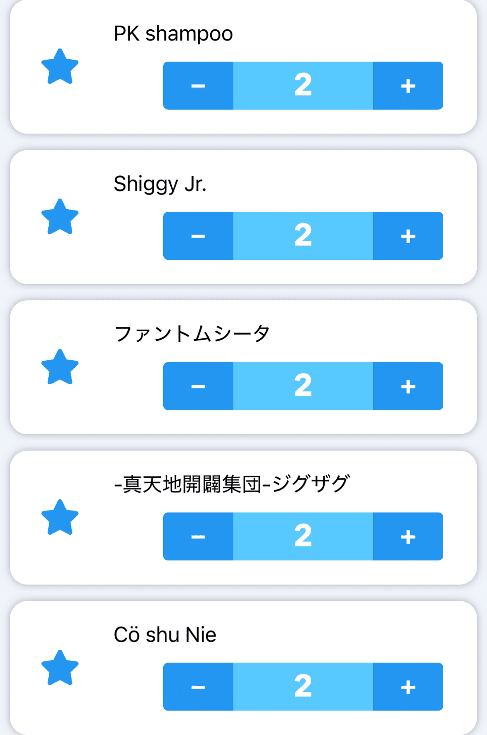The height and width of the screenshot is (735, 487).
Task: Tap minus on the -真天地開闢集団-ジグザグ card
Action: pyautogui.click(x=198, y=536)
